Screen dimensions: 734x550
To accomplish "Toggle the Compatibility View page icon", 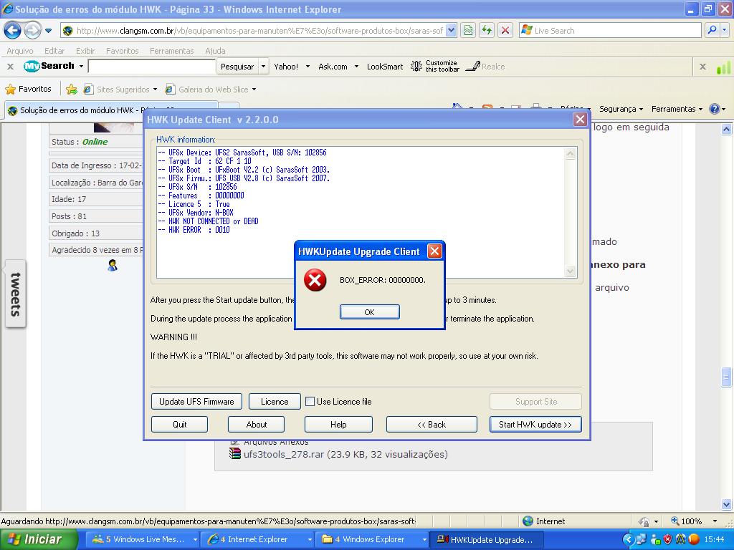I will (468, 30).
